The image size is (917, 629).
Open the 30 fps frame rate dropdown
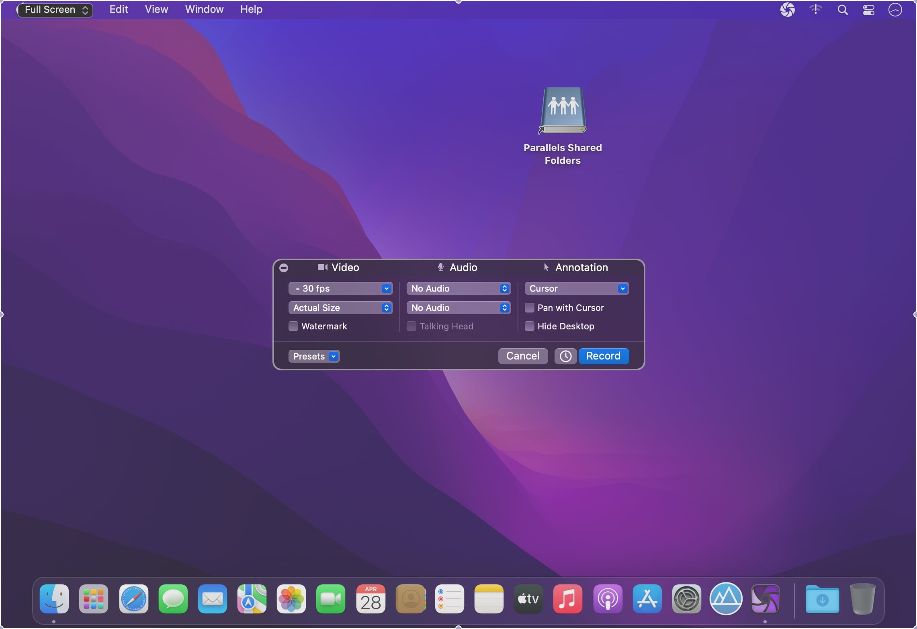click(x=340, y=288)
